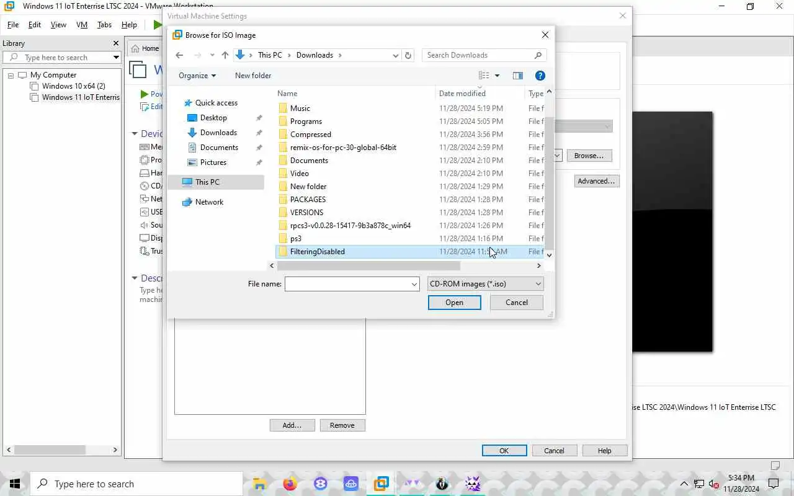This screenshot has height=496, width=794.
Task: Close the VMware Library panel
Action: pos(116,43)
